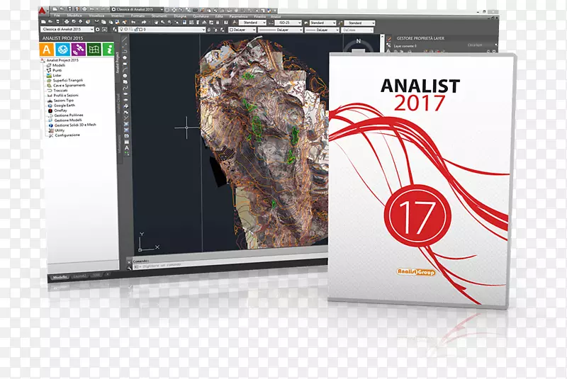Open the Classica di Analist 2015 dropdown in title bar

[x=137, y=9]
